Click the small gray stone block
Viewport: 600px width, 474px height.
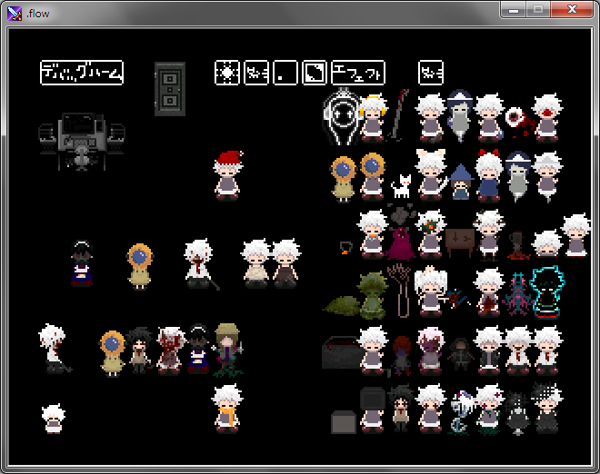344,422
